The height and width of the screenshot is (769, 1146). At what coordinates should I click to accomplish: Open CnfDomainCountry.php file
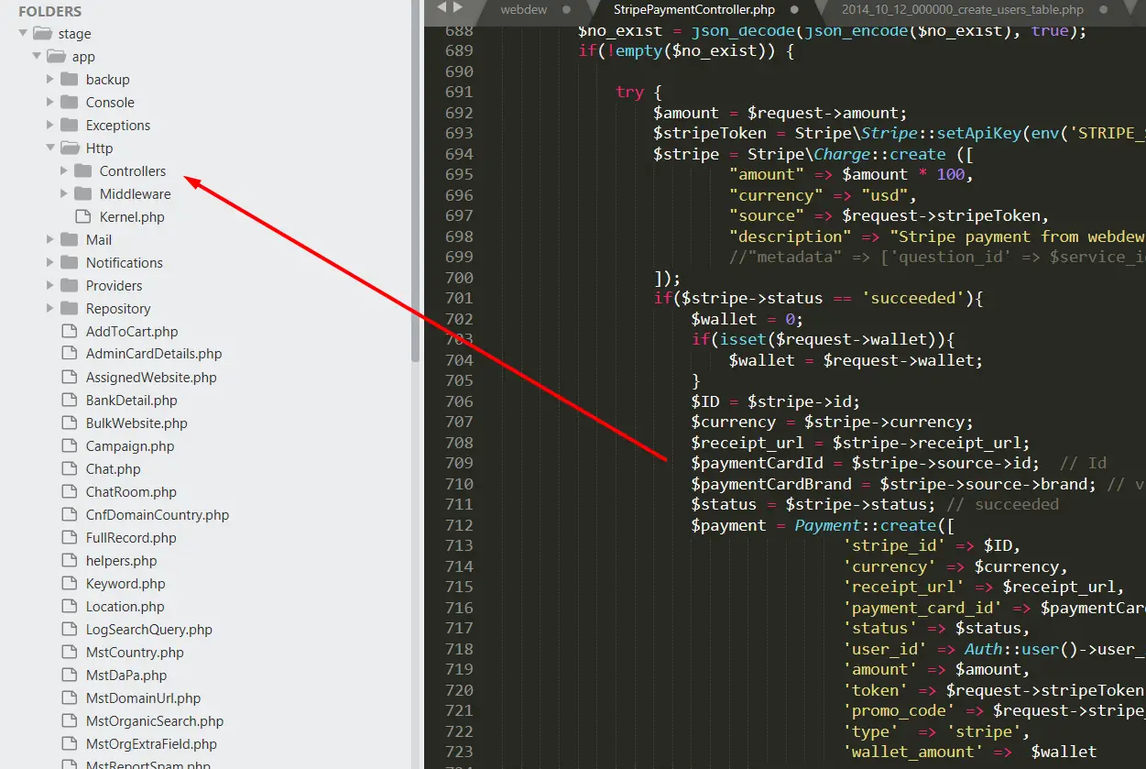(158, 515)
